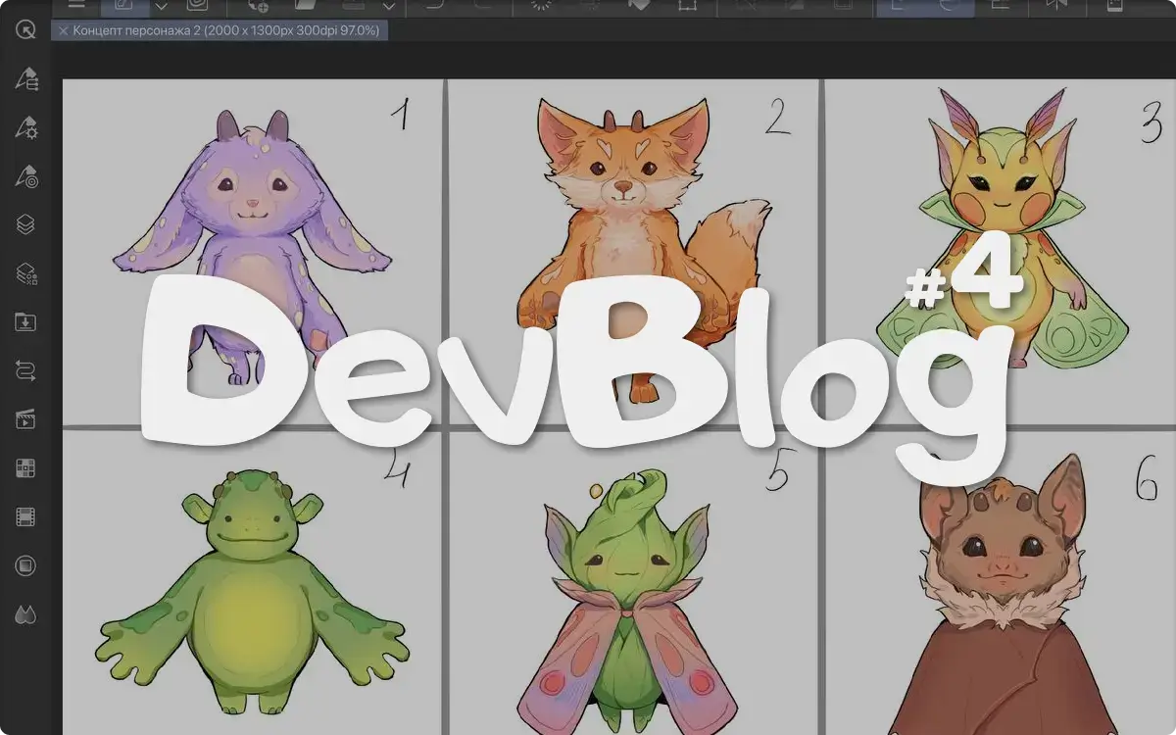Open the hamburger menu in the top bar
The height and width of the screenshot is (735, 1176).
click(76, 5)
